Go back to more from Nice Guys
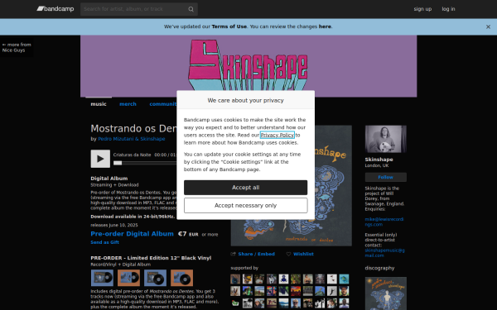This screenshot has height=310, width=497. (x=17, y=47)
